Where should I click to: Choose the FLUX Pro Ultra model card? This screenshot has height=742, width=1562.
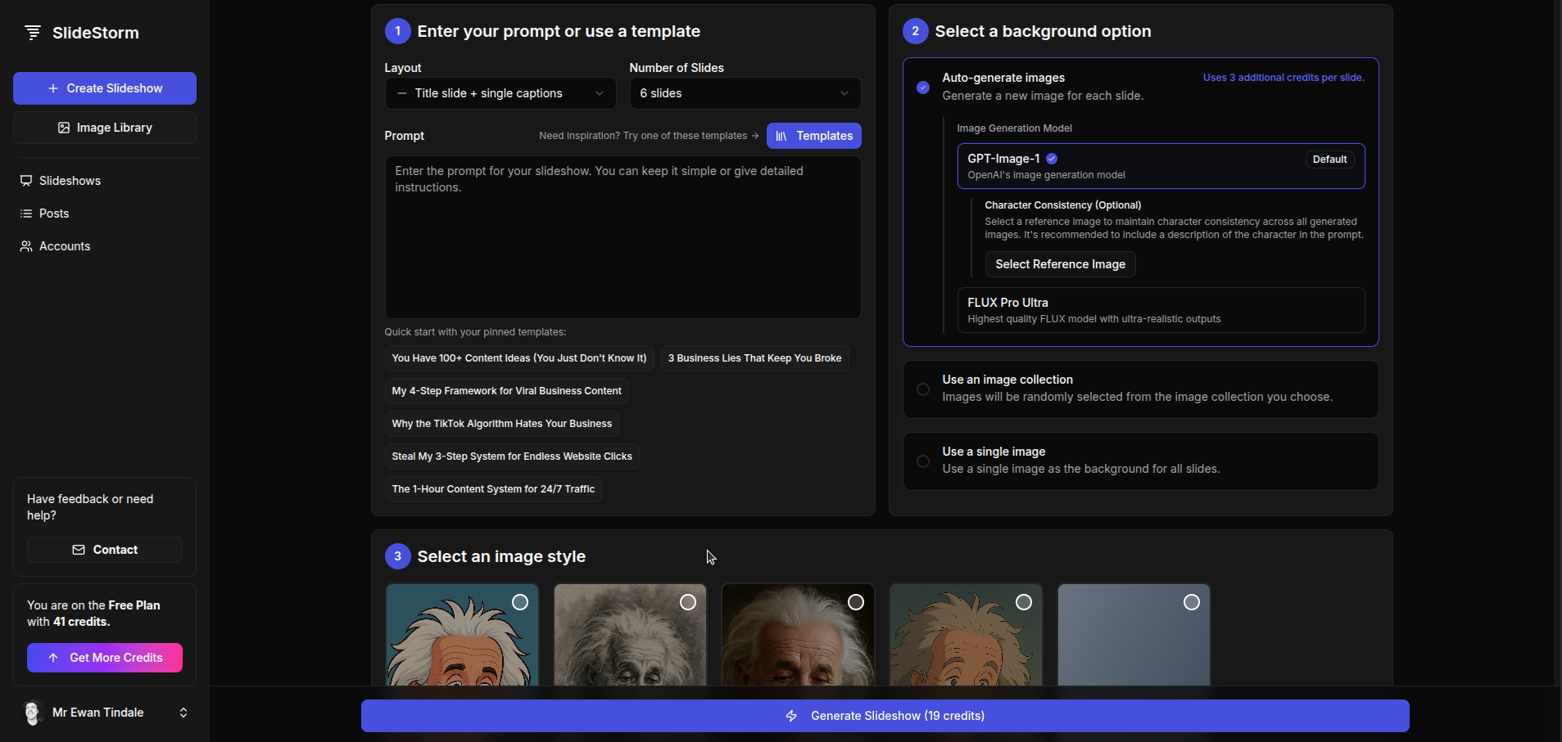1161,310
